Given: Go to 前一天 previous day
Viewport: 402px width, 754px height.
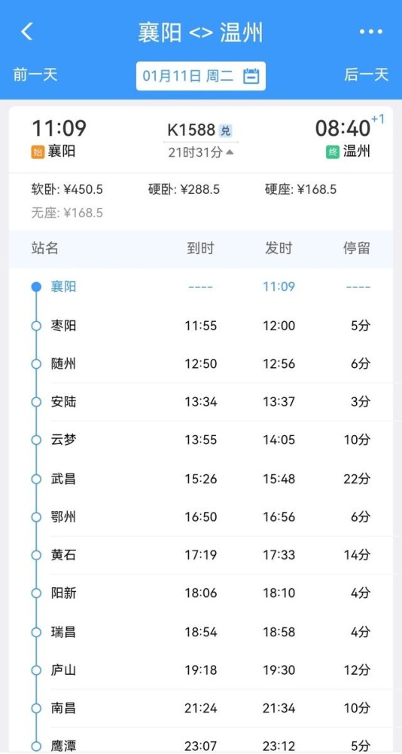Looking at the screenshot, I should pyautogui.click(x=35, y=75).
